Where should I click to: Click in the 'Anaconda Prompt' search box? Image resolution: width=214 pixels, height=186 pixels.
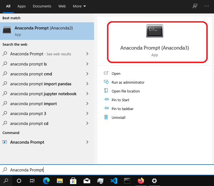pos(107,170)
